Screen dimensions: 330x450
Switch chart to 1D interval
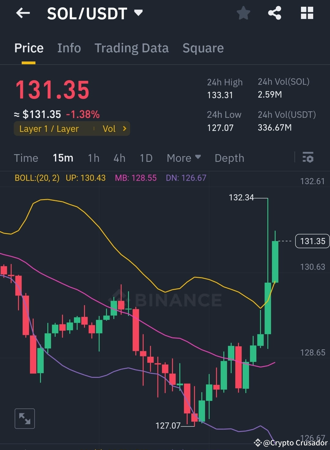(x=146, y=158)
